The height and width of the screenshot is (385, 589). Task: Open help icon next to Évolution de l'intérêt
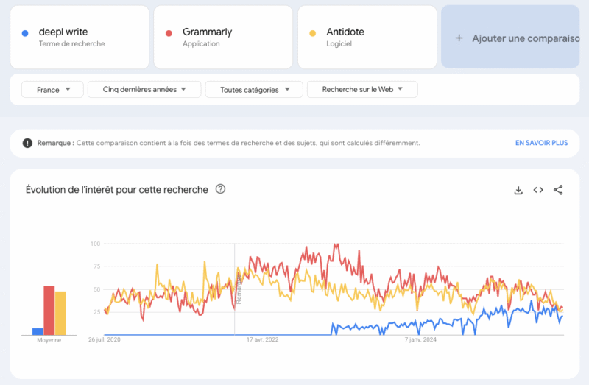point(220,189)
